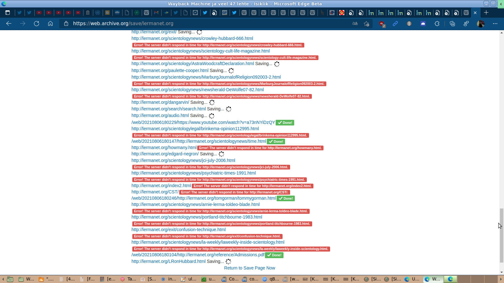
Task: Open the AstraWoodcraftDeclaration.html link
Action: [193, 64]
